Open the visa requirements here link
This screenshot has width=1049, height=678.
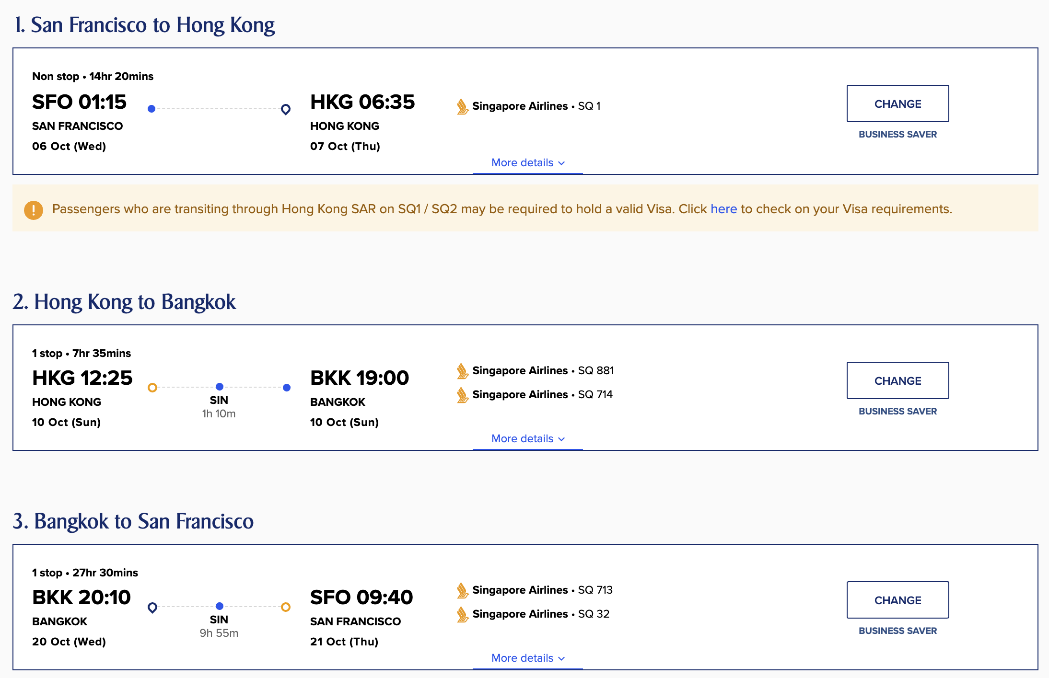pos(724,209)
